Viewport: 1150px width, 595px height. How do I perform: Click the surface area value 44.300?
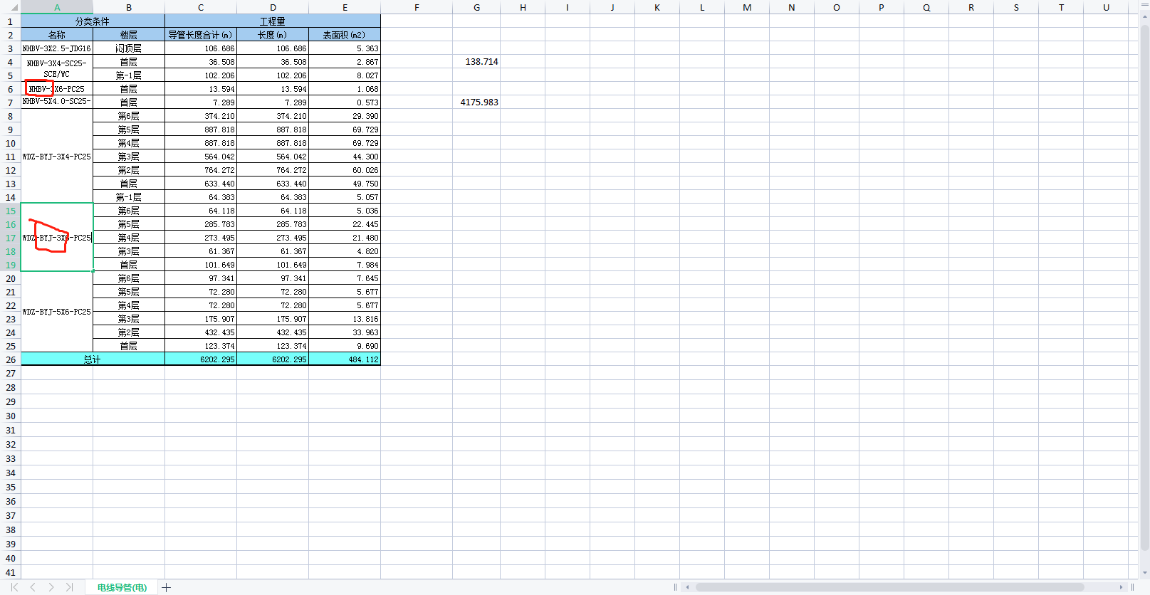345,157
